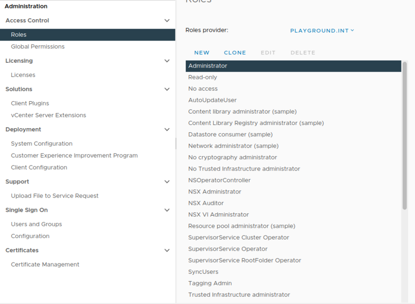Collapse the Solutions section chevron
The height and width of the screenshot is (304, 415).
[167, 89]
